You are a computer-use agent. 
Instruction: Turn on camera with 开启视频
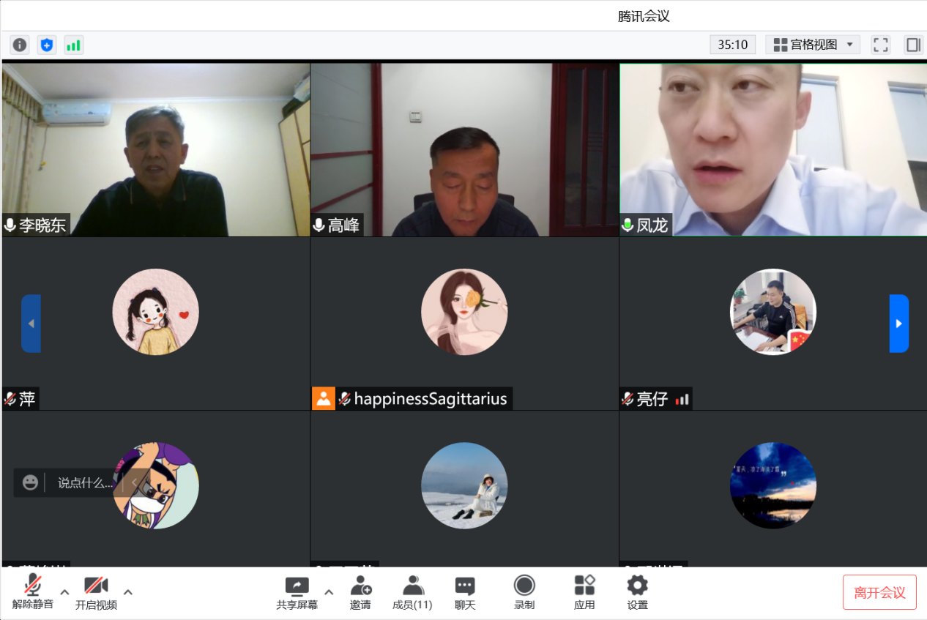96,592
